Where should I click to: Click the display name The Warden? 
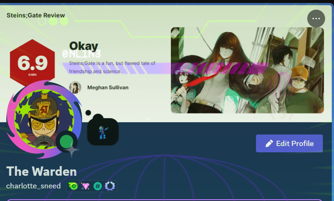(x=42, y=171)
